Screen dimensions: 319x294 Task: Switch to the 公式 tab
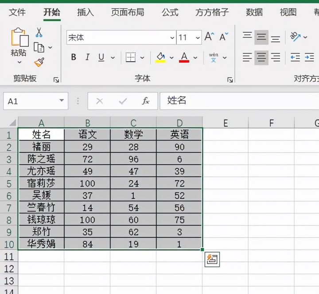170,12
